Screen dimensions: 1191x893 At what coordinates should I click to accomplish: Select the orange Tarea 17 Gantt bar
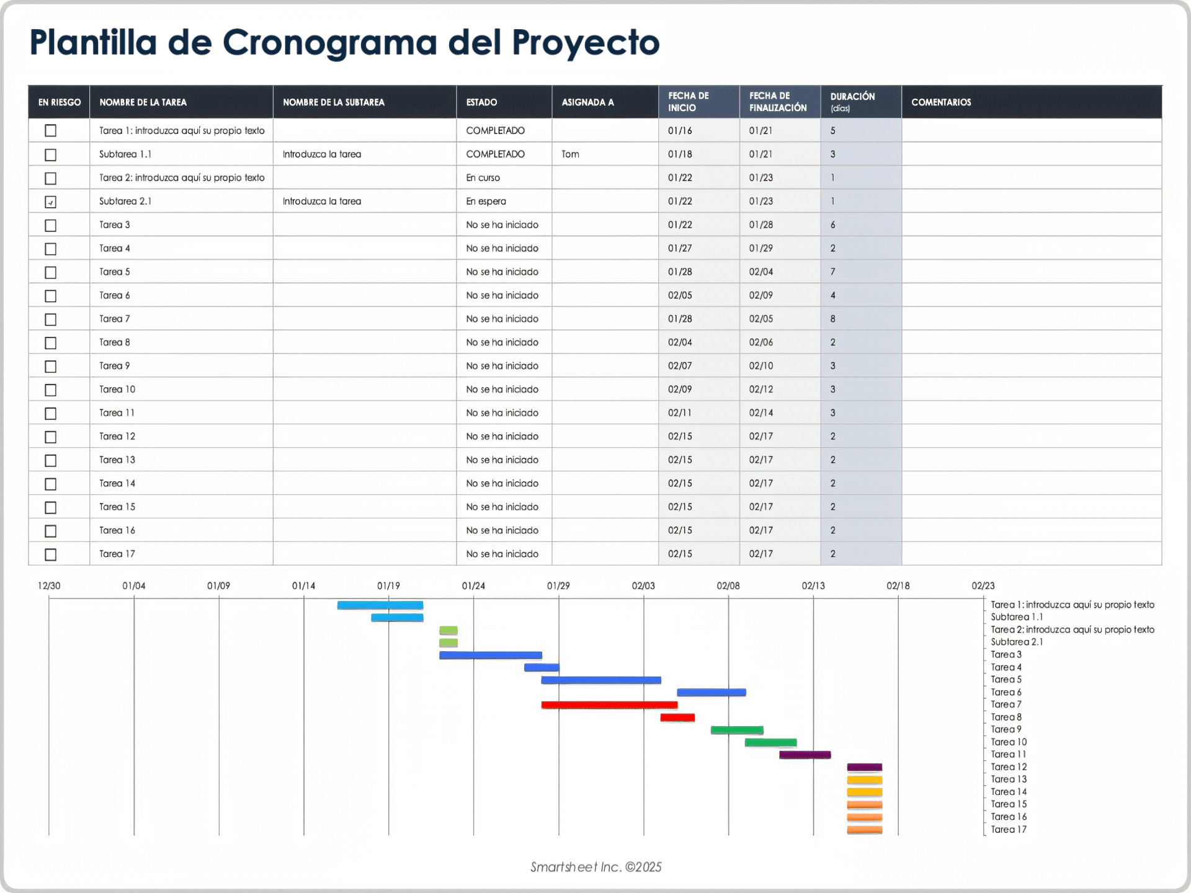pyautogui.click(x=865, y=830)
